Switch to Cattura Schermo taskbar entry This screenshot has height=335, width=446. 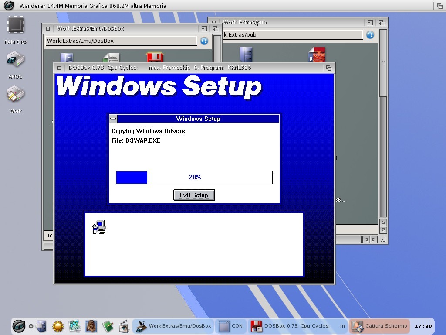[379, 326]
